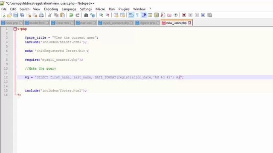Open the ? help menu
The height and width of the screenshot is (153, 273).
pyautogui.click(x=150, y=9)
